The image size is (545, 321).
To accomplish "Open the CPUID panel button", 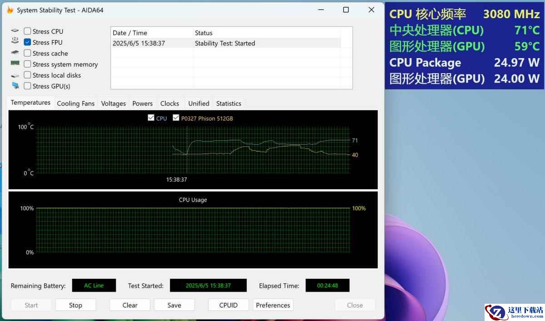I will (x=228, y=305).
